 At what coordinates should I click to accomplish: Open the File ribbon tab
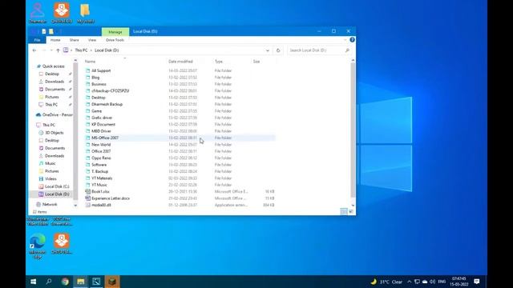[37, 40]
